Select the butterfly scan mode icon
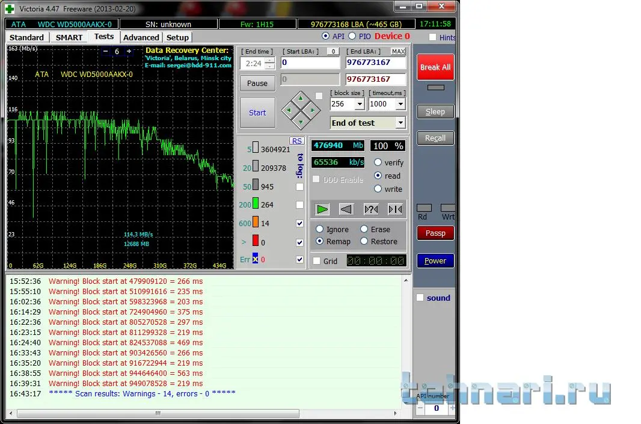Image resolution: width=641 pixels, height=424 pixels. click(395, 209)
